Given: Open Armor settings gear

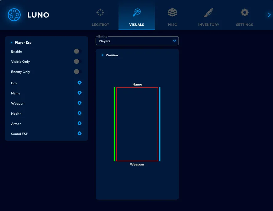Looking at the screenshot, I should [80, 123].
